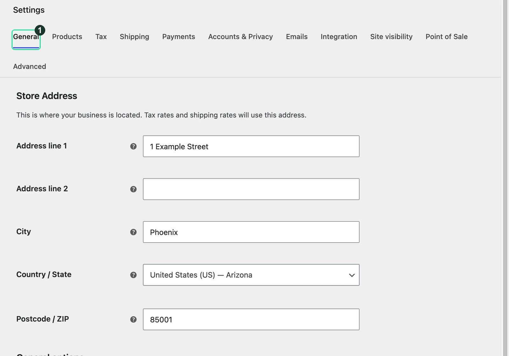The image size is (509, 356).
Task: Click the Address line 1 help icon
Action: (133, 146)
